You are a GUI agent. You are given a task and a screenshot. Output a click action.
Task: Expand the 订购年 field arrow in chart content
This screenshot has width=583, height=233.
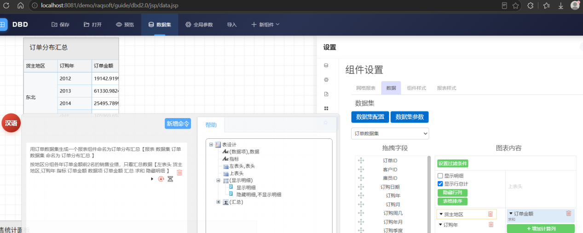[x=441, y=225]
